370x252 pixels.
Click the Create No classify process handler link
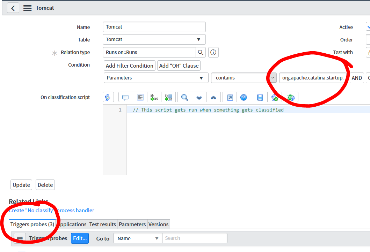click(51, 210)
